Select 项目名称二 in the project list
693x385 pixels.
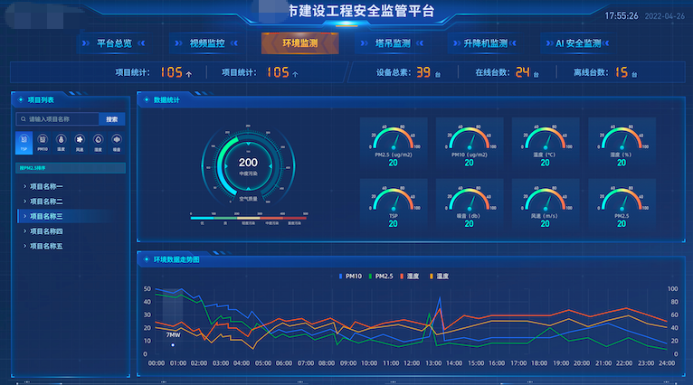46,202
